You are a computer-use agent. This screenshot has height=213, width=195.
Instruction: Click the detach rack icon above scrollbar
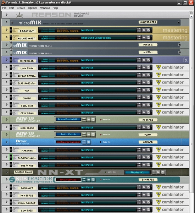[191, 13]
